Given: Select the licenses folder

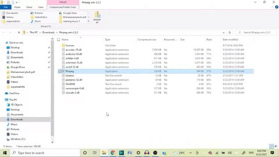Looking at the screenshot, I should tap(70, 45).
